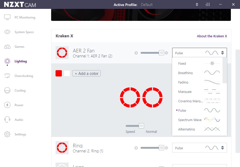Open PC Monitoring monitor icon
240x167 pixels.
[7, 17]
